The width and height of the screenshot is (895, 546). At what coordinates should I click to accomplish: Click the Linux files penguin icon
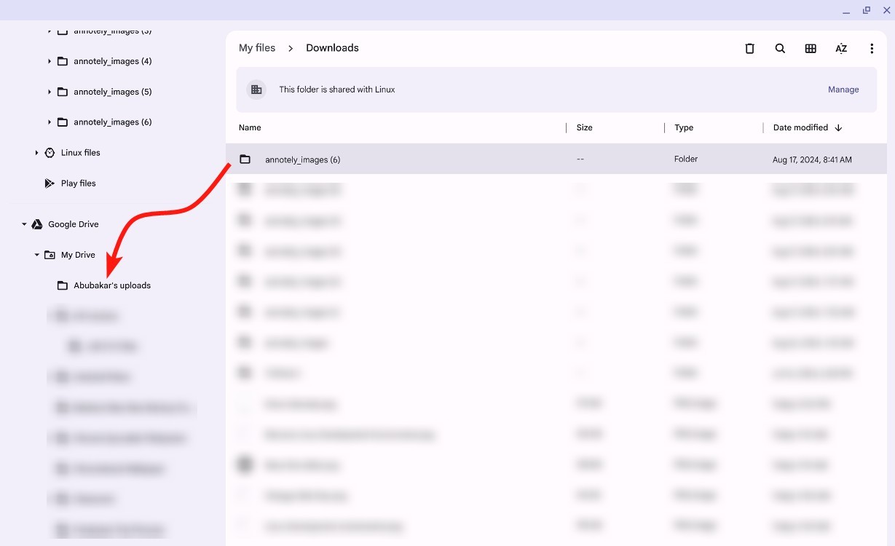(x=50, y=153)
